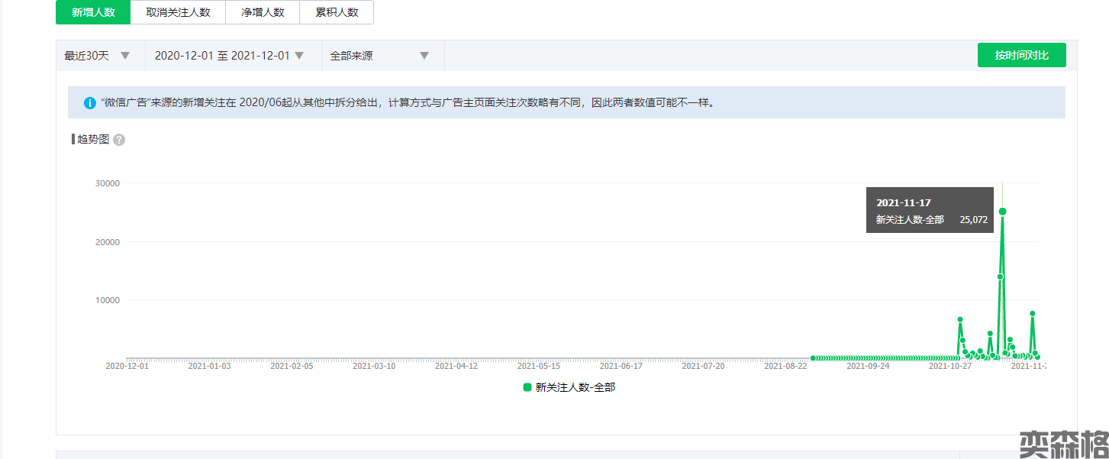
Task: Click the blue info icon in notice banner
Action: coord(89,102)
